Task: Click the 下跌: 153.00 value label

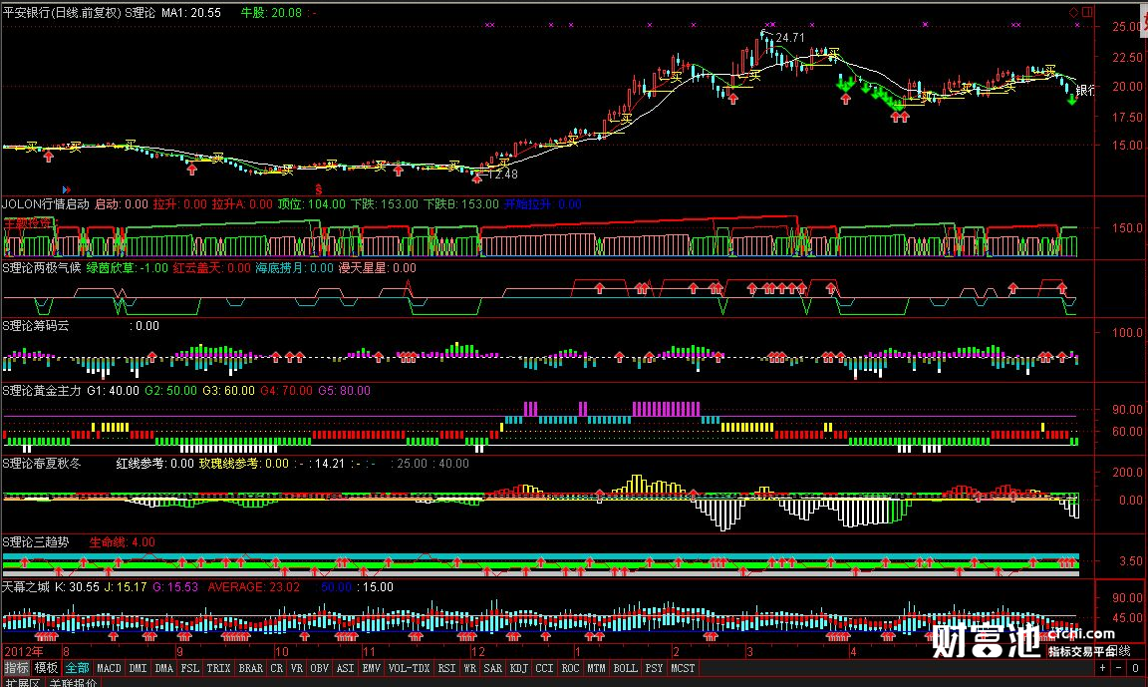Action: [385, 204]
